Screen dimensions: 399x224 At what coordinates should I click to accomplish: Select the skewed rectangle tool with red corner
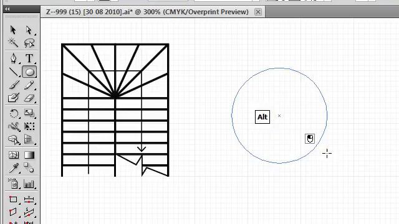point(13,212)
